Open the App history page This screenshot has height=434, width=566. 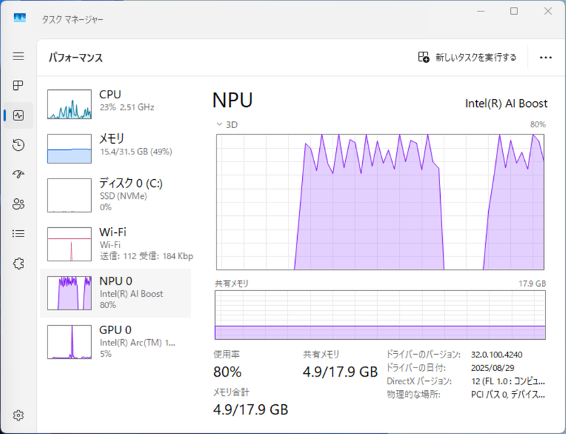click(18, 145)
